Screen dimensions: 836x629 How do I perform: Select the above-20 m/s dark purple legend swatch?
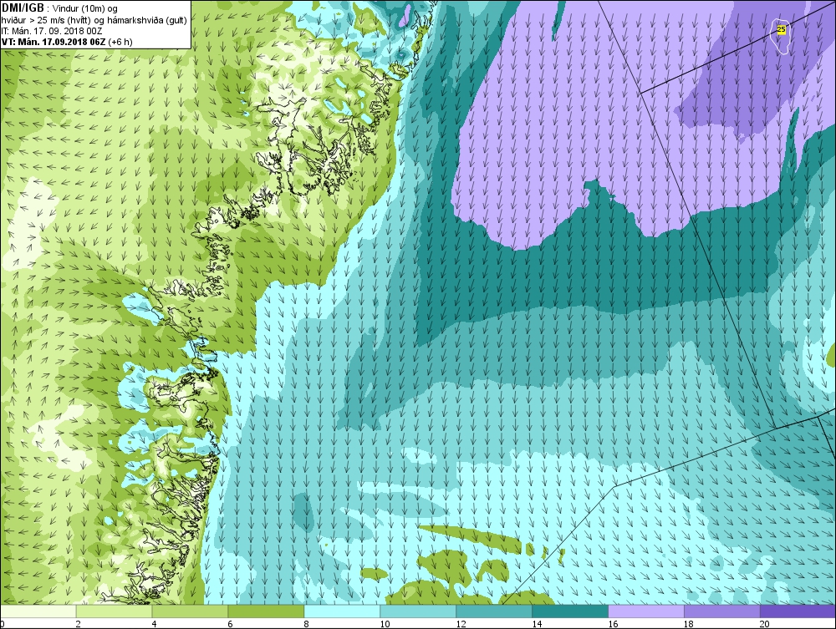pyautogui.click(x=798, y=611)
